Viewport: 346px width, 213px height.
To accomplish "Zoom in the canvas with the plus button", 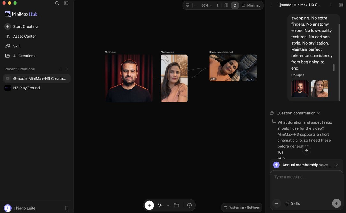I will (217, 5).
